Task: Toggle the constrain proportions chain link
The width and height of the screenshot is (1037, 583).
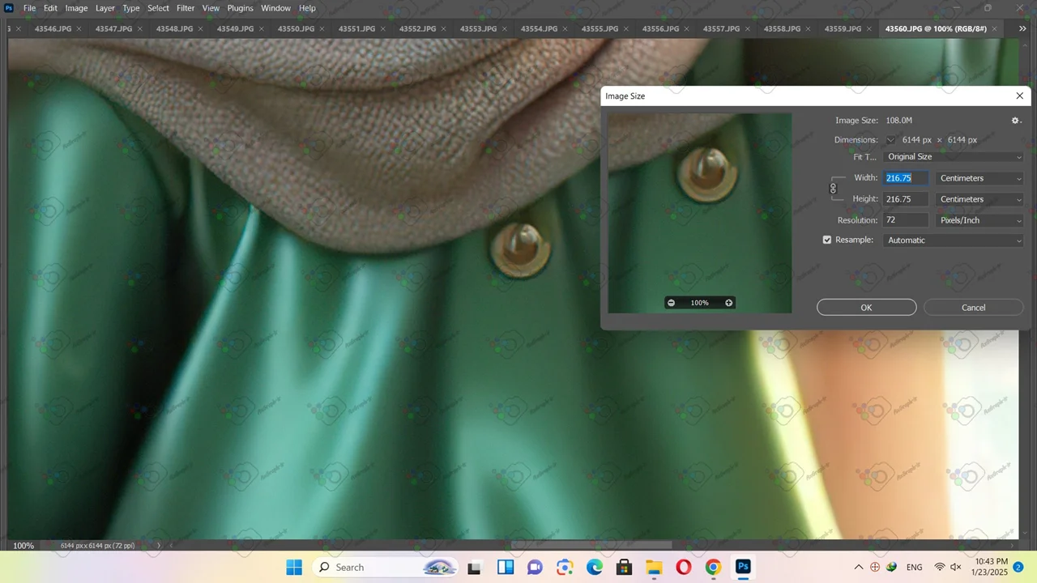Action: pyautogui.click(x=833, y=189)
